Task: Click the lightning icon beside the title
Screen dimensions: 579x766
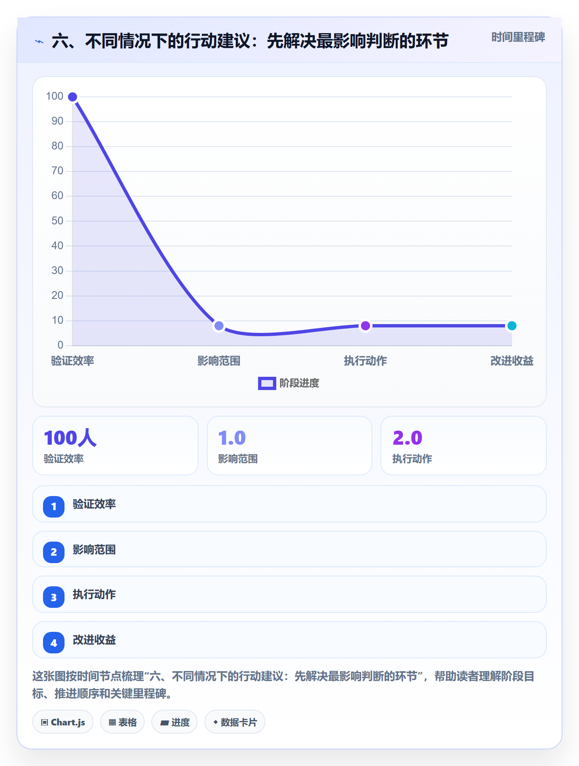Action: point(39,41)
